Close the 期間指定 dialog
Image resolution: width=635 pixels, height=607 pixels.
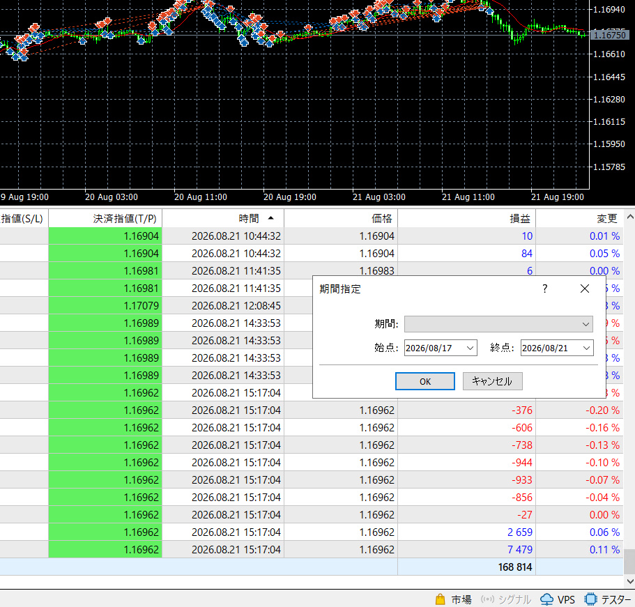(x=584, y=289)
